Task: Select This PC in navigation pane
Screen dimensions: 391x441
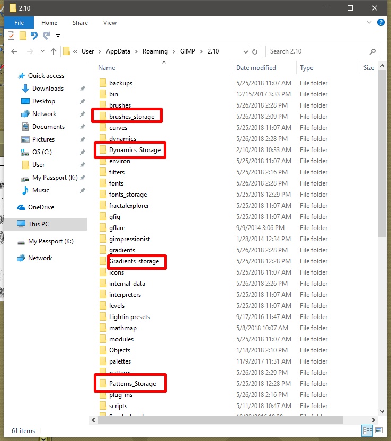Action: [39, 224]
